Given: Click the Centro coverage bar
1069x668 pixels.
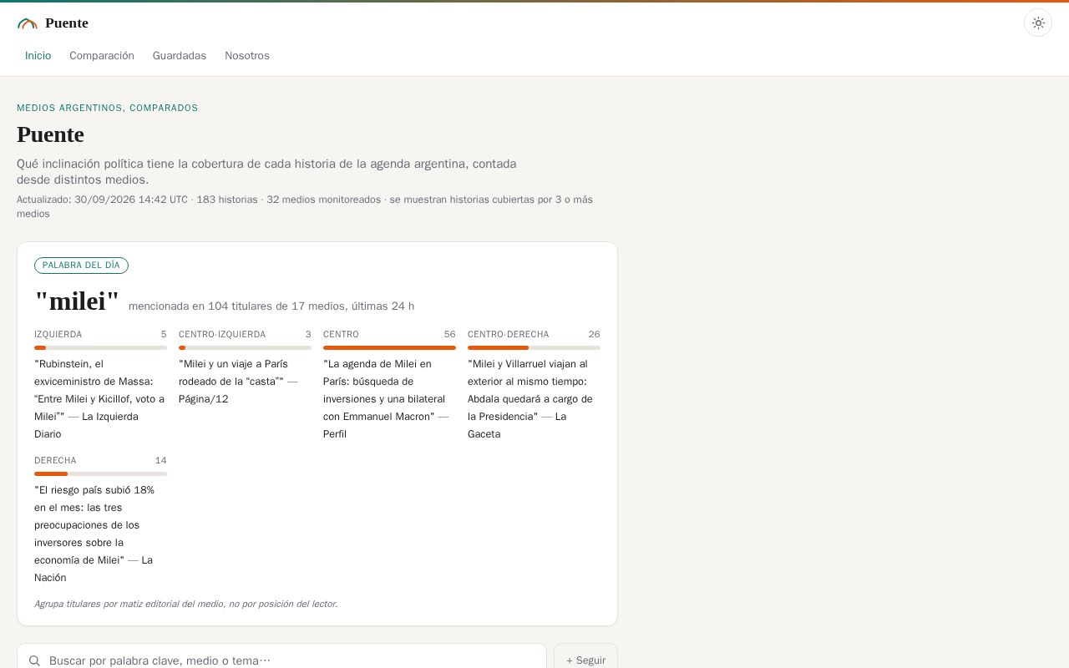Looking at the screenshot, I should (389, 347).
